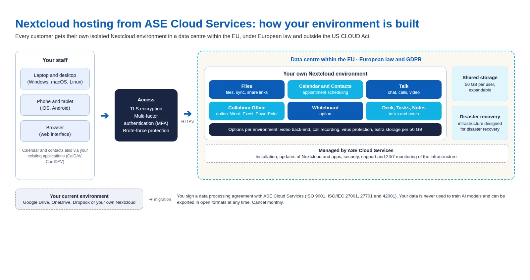Viewport: 530px width, 280px height.
Task: Click the Calendar and Contacts tile
Action: pos(325,89)
